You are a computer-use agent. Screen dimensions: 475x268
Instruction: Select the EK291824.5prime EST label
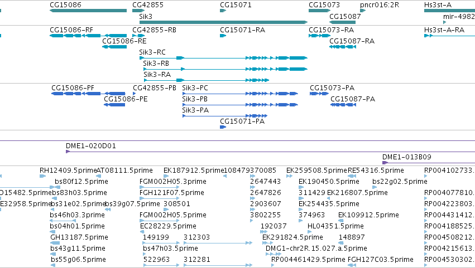pos(292,238)
